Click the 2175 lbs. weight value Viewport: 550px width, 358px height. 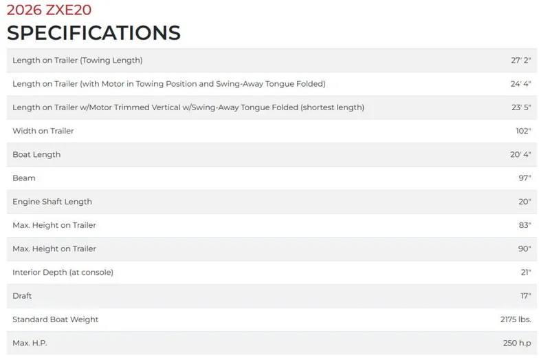click(516, 319)
